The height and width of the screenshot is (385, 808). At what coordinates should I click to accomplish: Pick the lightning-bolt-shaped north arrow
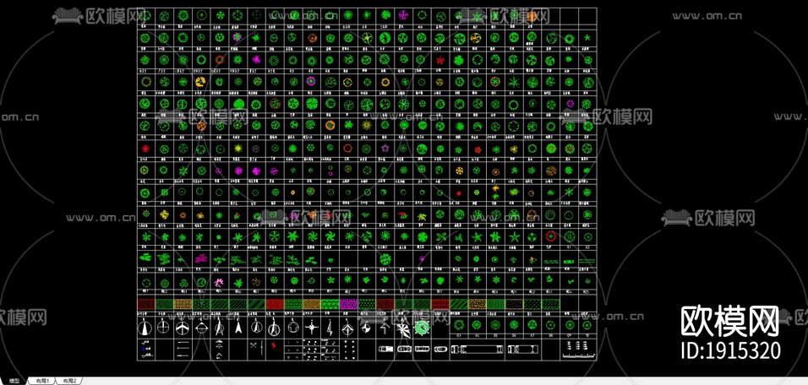pyautogui.click(x=330, y=327)
